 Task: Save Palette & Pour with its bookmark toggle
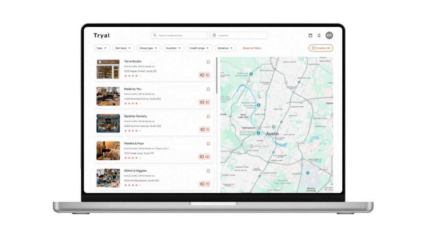coord(208,144)
